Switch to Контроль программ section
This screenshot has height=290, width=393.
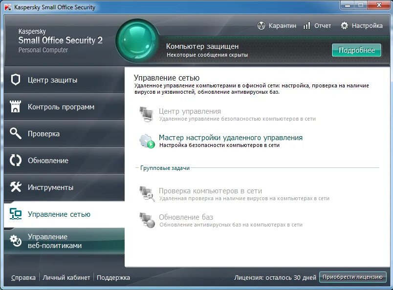pyautogui.click(x=64, y=107)
